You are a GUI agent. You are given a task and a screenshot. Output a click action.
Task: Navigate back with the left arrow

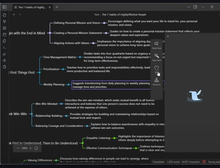pyautogui.click(x=14, y=14)
